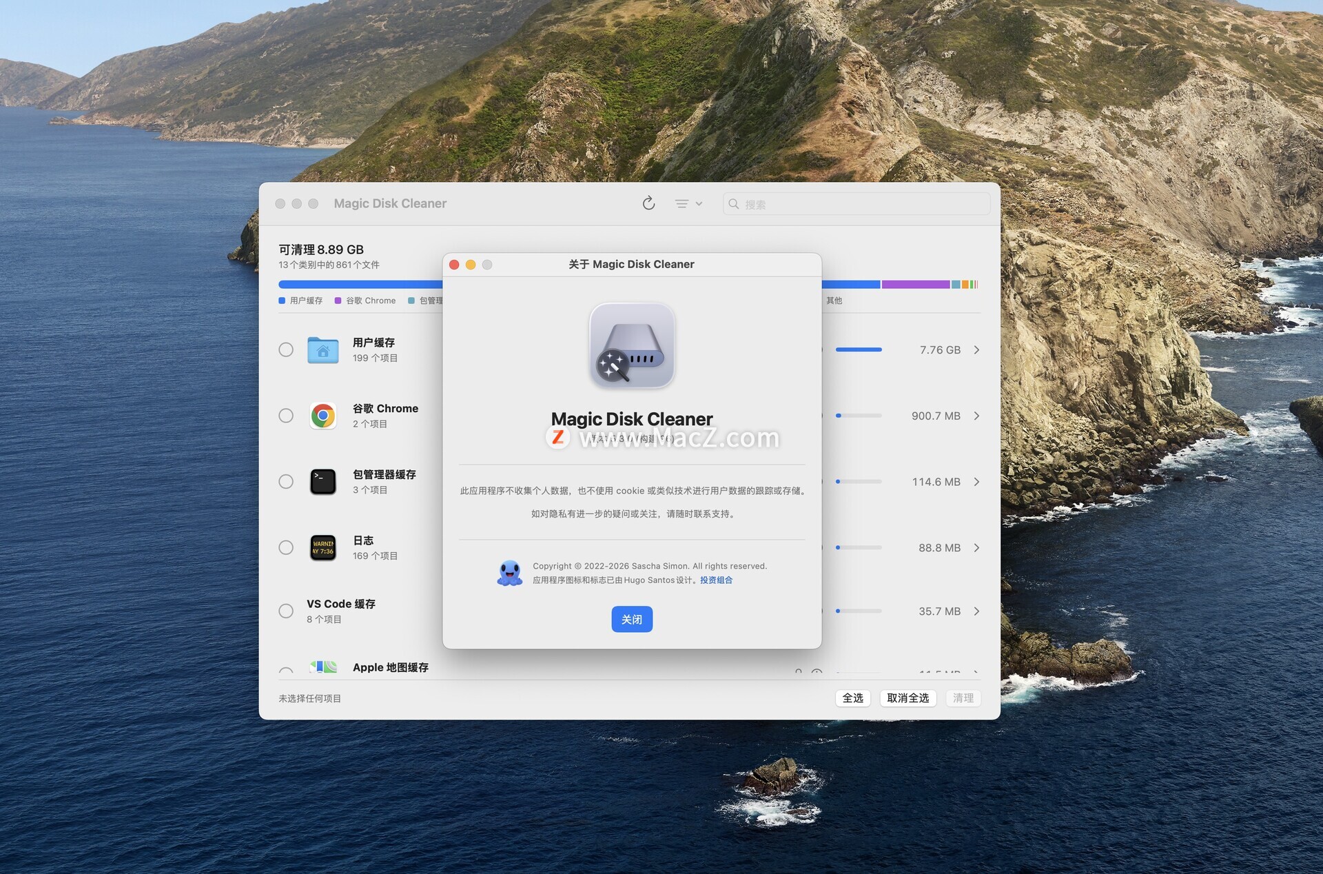Click the 日志 size progress bar
Viewport: 1323px width, 874px height.
[859, 548]
